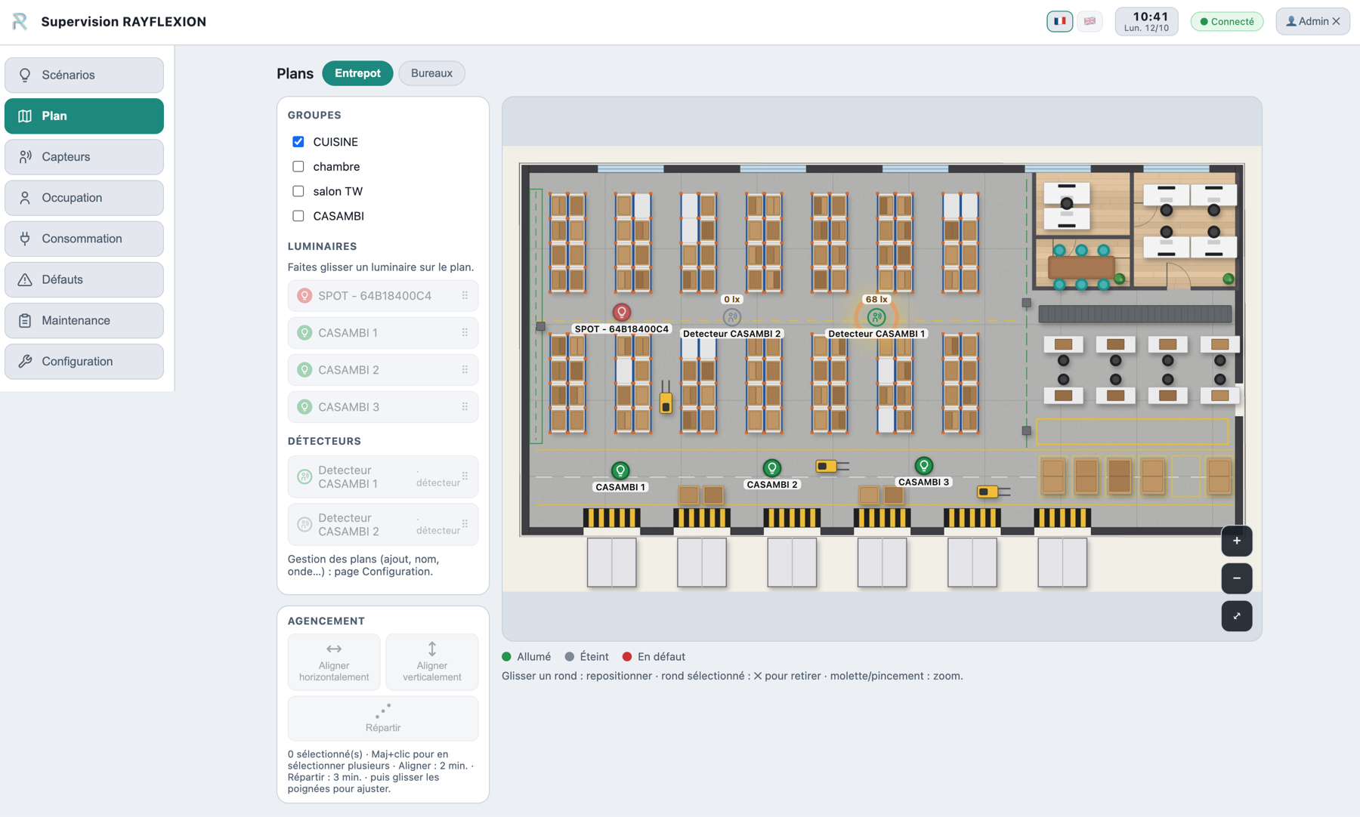Switch to the Entrepot plan tab
This screenshot has height=817, width=1360.
[357, 73]
